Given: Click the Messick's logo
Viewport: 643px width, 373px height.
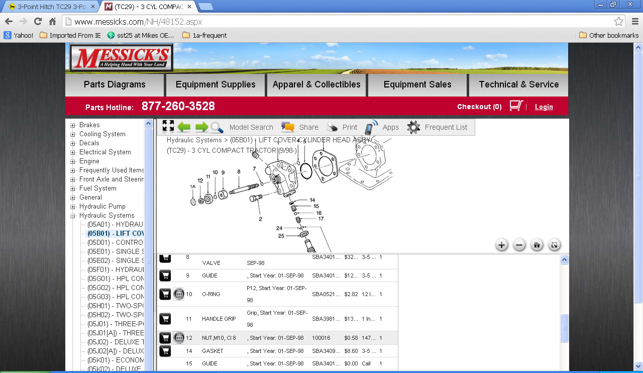Looking at the screenshot, I should pos(121,57).
